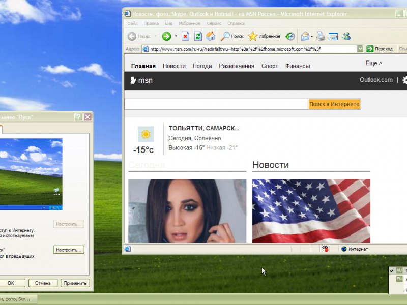407x305 pixels.
Task: Click the sunny weather icon
Action: [146, 134]
